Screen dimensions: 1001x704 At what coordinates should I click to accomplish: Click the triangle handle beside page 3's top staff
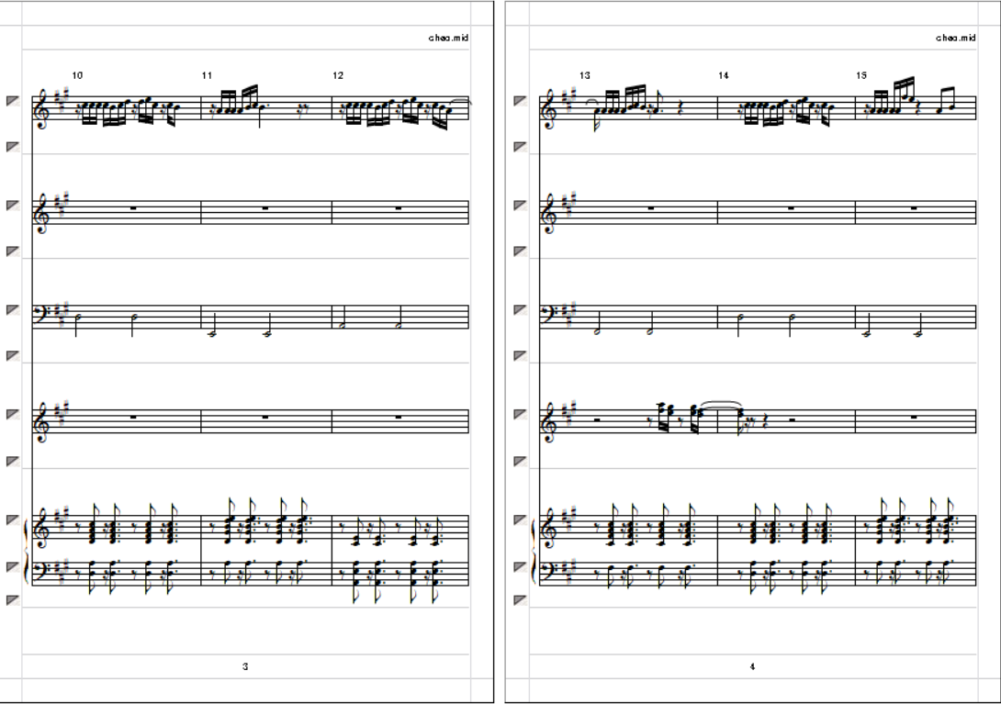pos(12,101)
